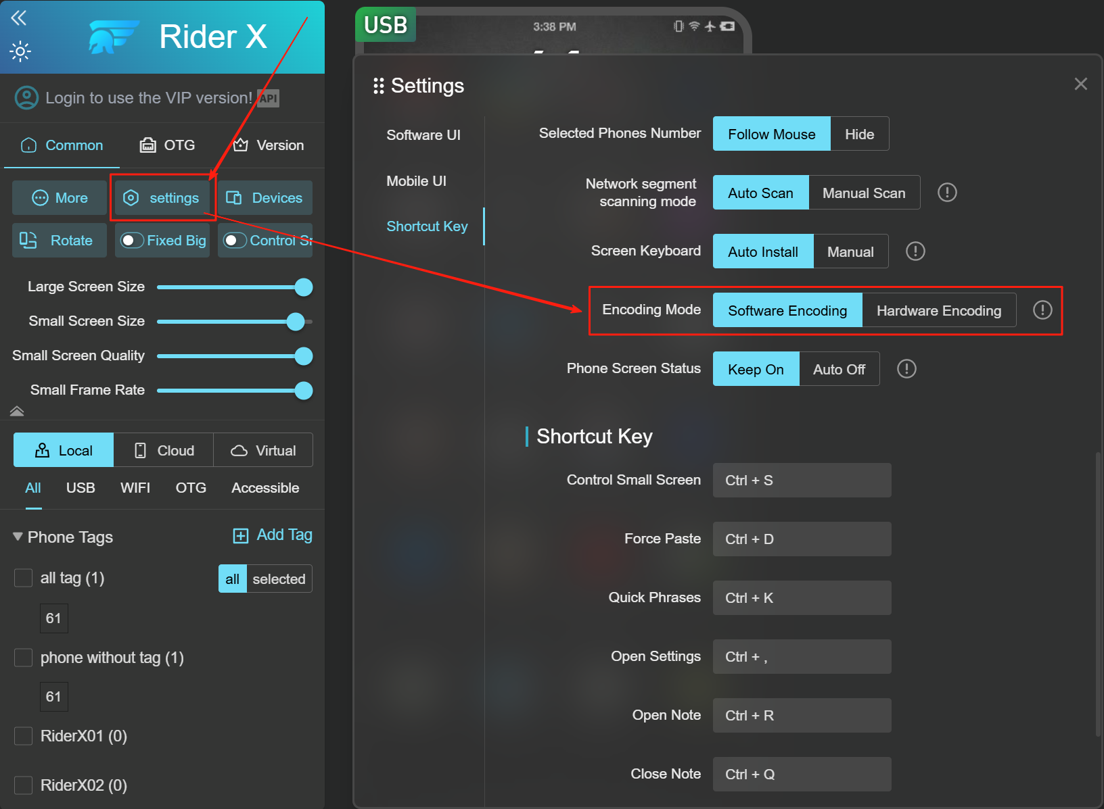Close the Settings dialog

point(1081,84)
